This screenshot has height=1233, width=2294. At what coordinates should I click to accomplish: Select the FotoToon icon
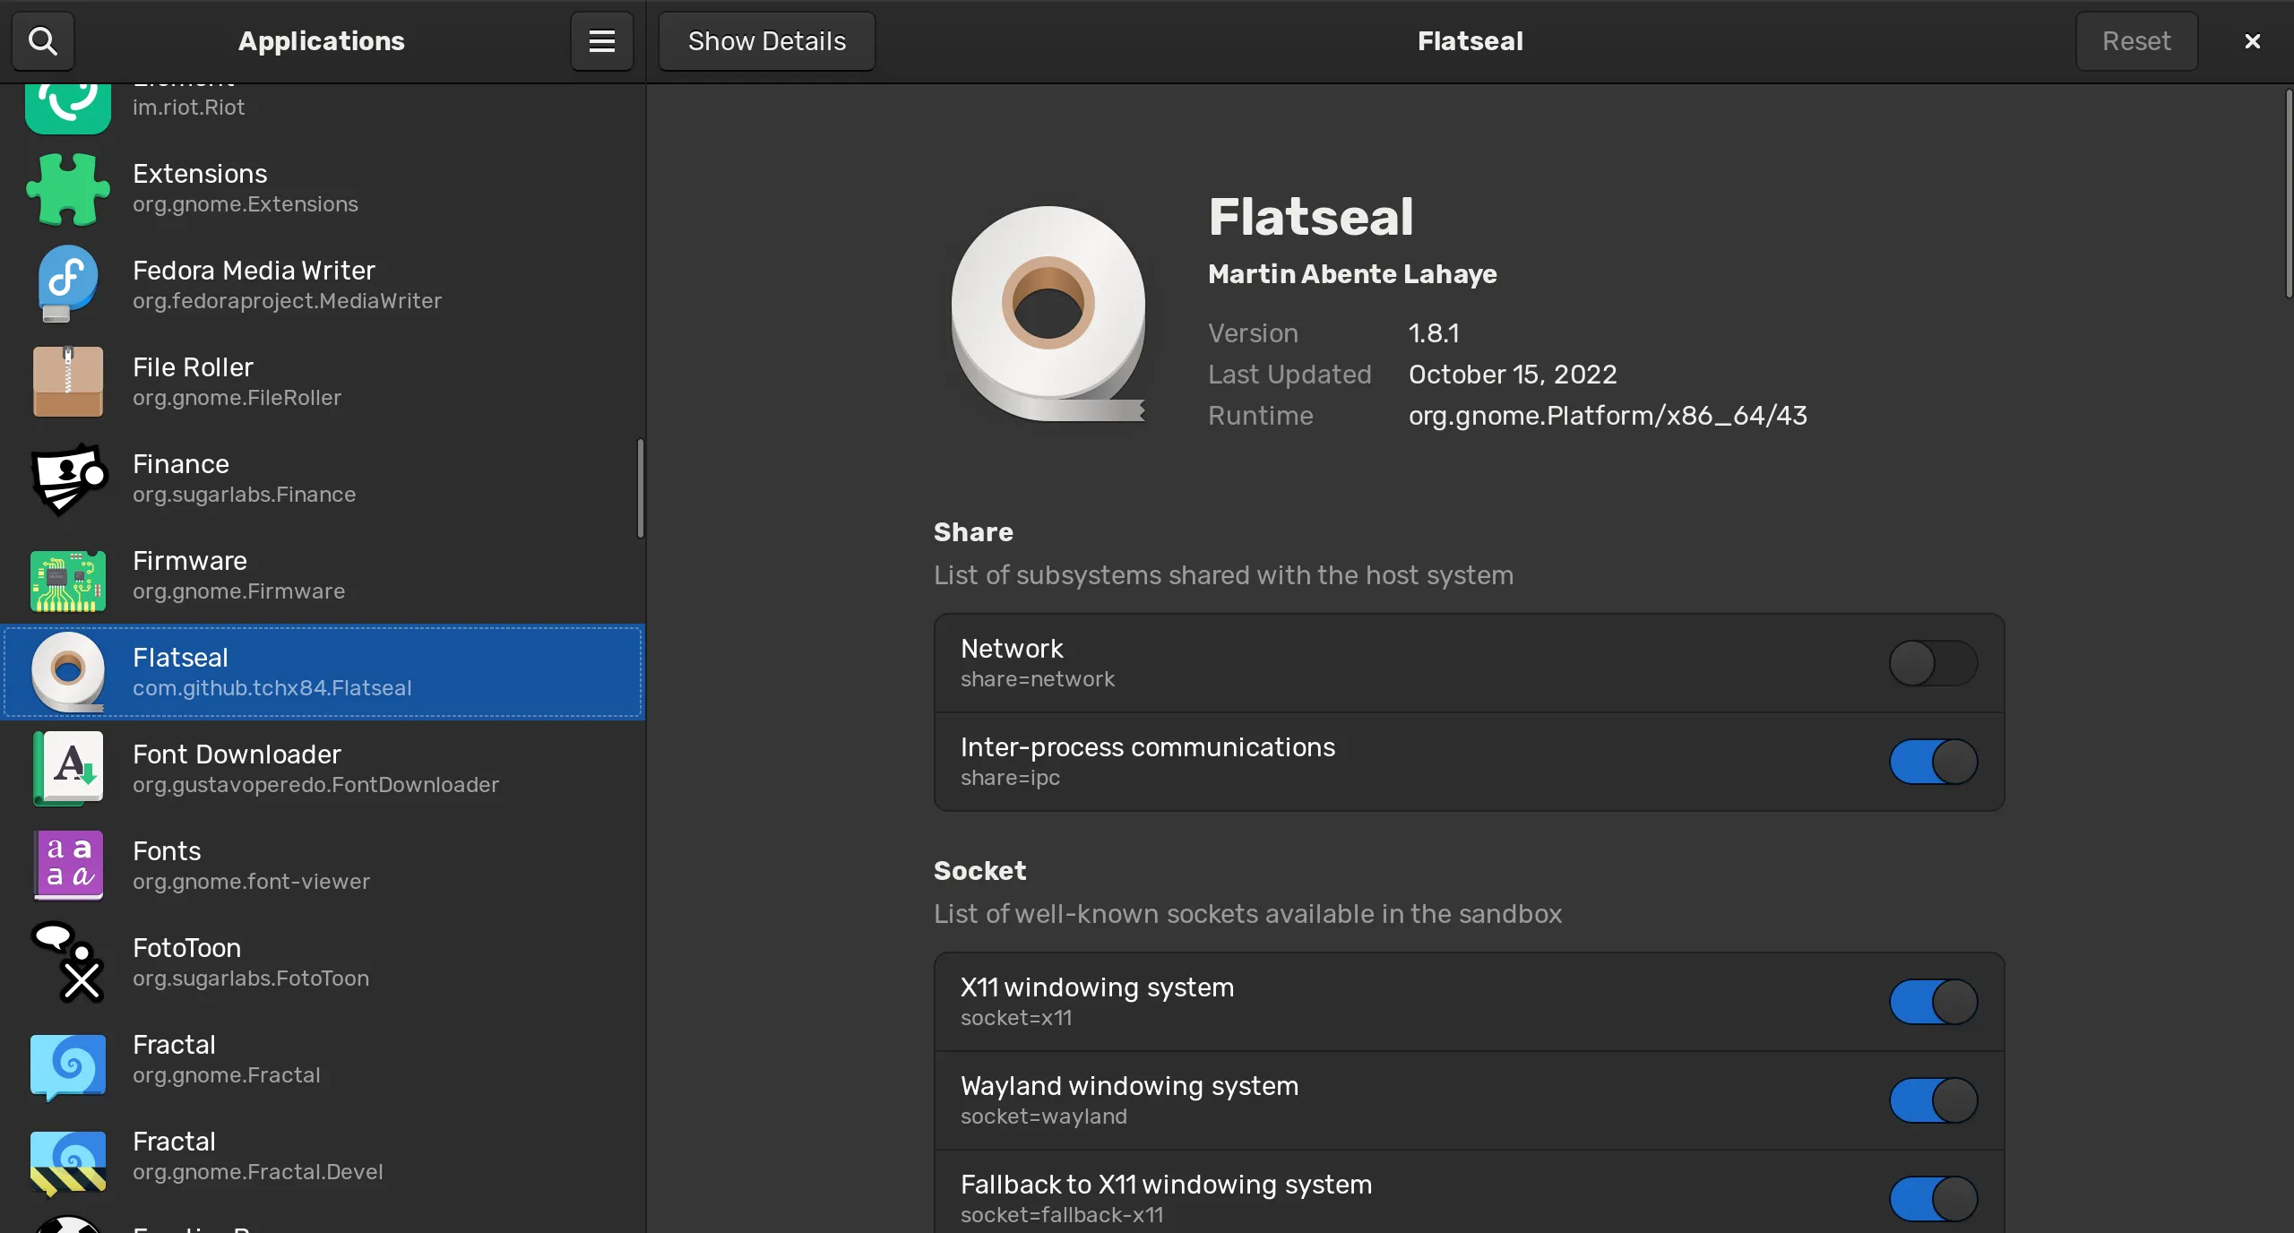click(x=68, y=962)
